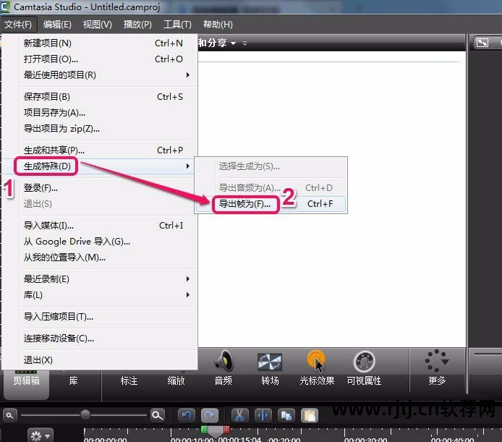Image resolution: width=502 pixels, height=442 pixels.
Task: Open the 视图(V) menu
Action: click(98, 25)
